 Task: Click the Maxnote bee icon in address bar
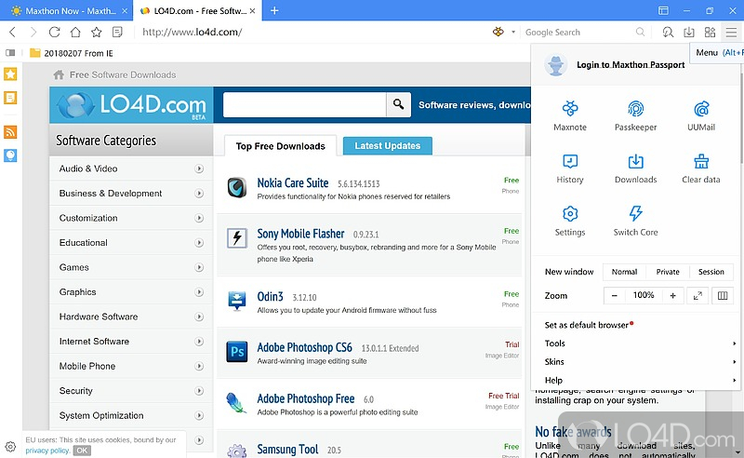pos(498,32)
